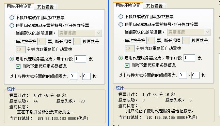Viewport: 220px width, 126px height.
Task: Select 网络环境设置 tab in right window
Action: click(x=128, y=5)
